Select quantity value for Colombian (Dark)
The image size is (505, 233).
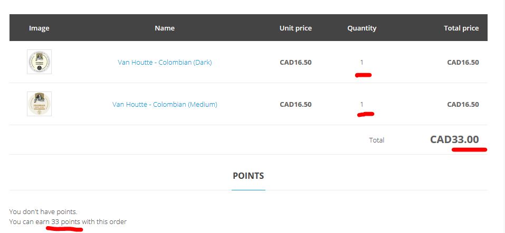[362, 62]
